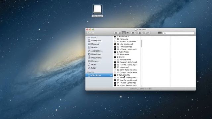212x119 pixels.
Task: Select file 04 - You...Reason.mp3
Action: pyautogui.click(x=127, y=85)
